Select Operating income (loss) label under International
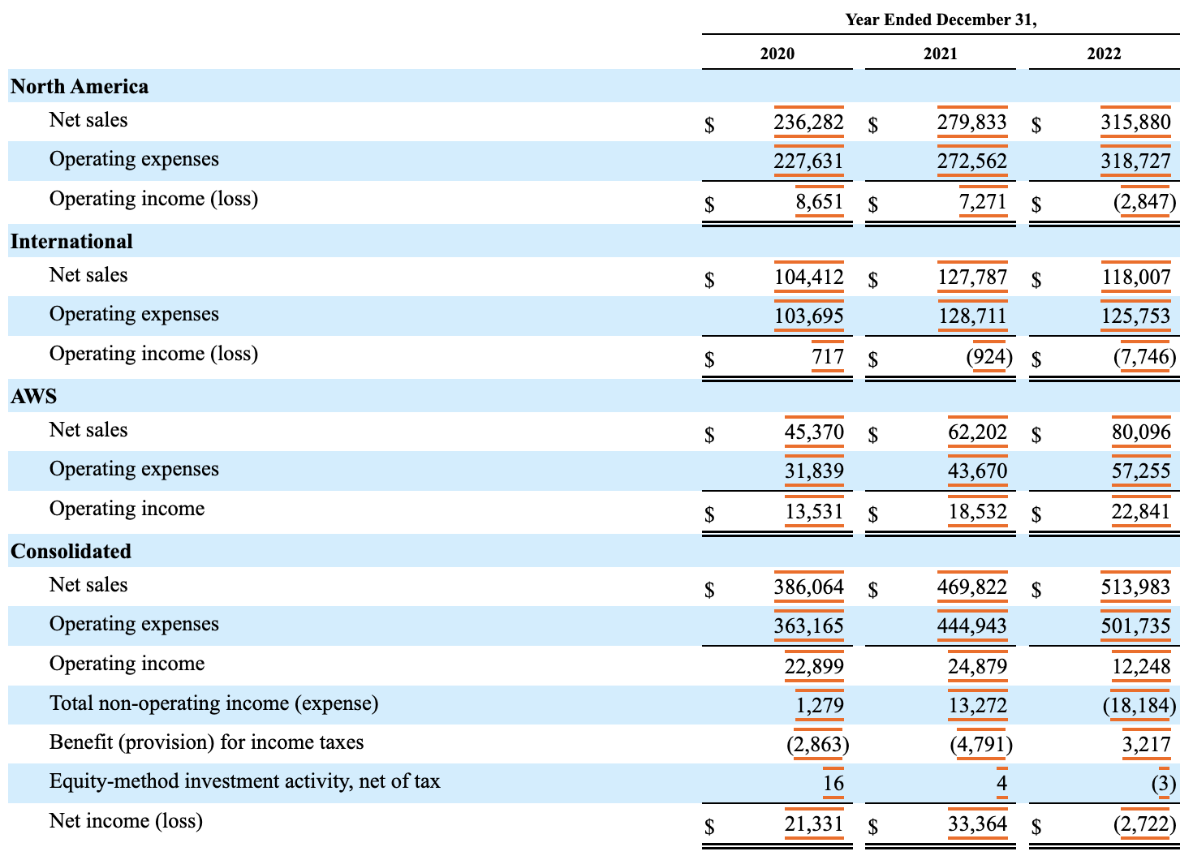Image resolution: width=1193 pixels, height=860 pixels. click(153, 354)
